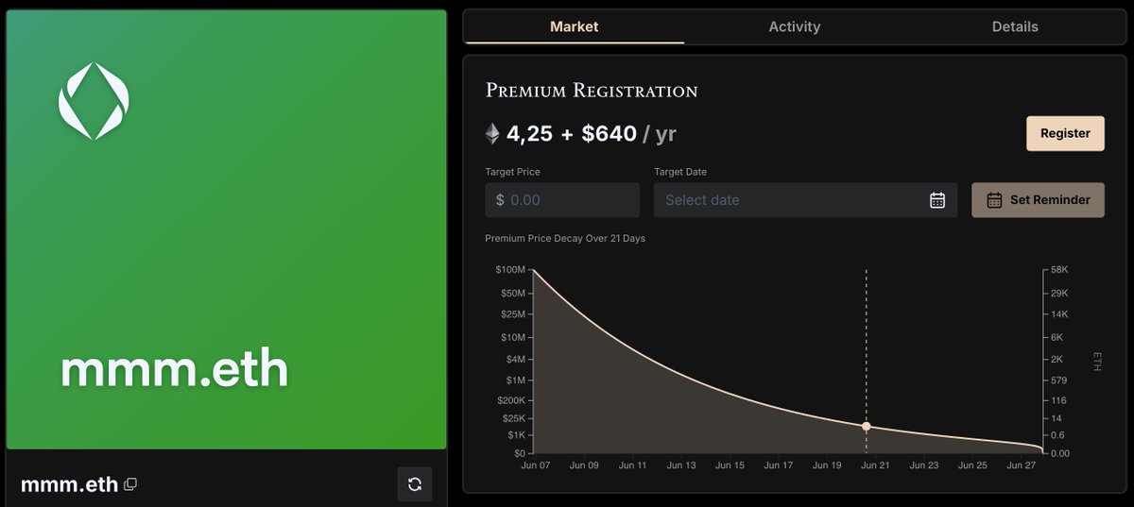Click the data point on the decay curve
This screenshot has width=1134, height=507.
click(866, 427)
